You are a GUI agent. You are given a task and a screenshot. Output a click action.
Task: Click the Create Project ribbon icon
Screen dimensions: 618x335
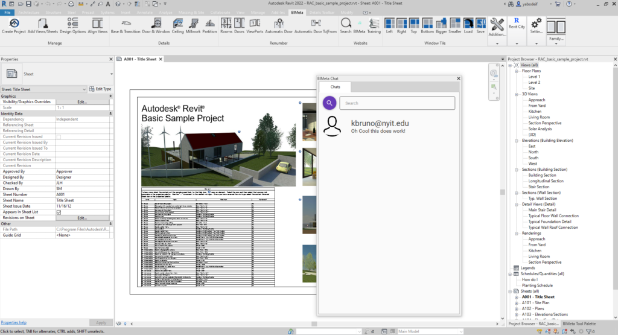tap(14, 25)
